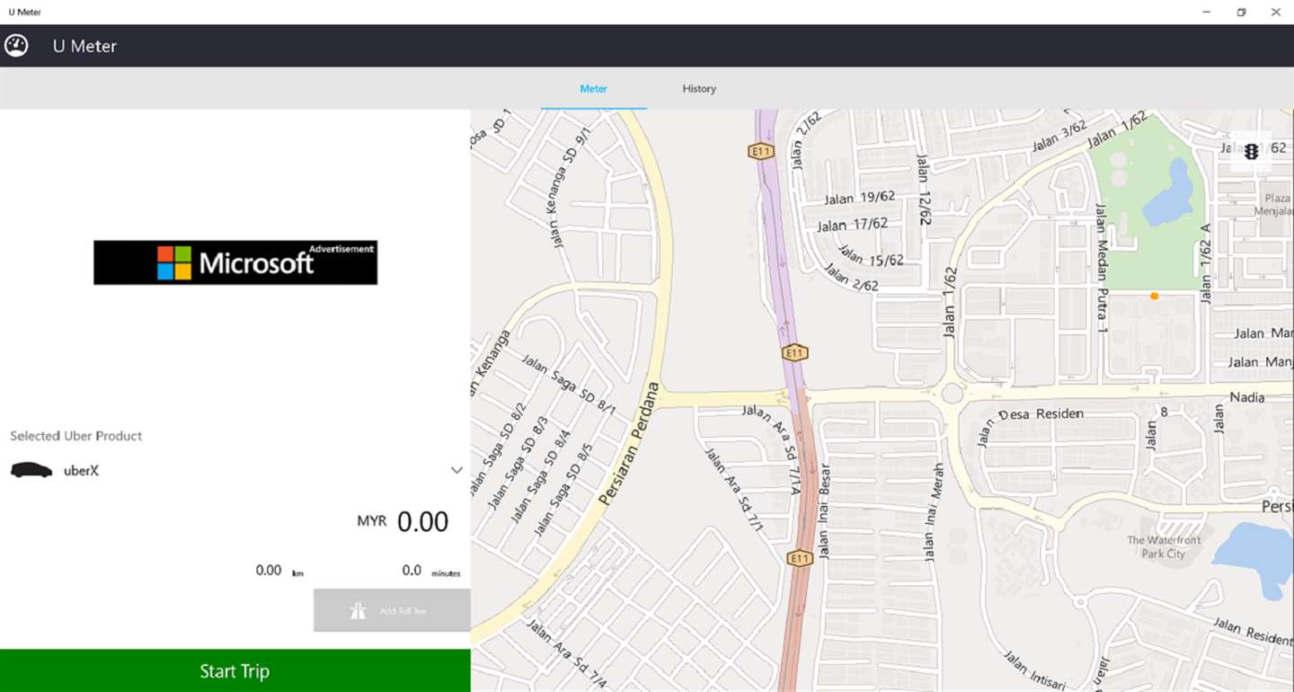Close the U Meter window
Viewport: 1294px width, 692px height.
pyautogui.click(x=1276, y=12)
